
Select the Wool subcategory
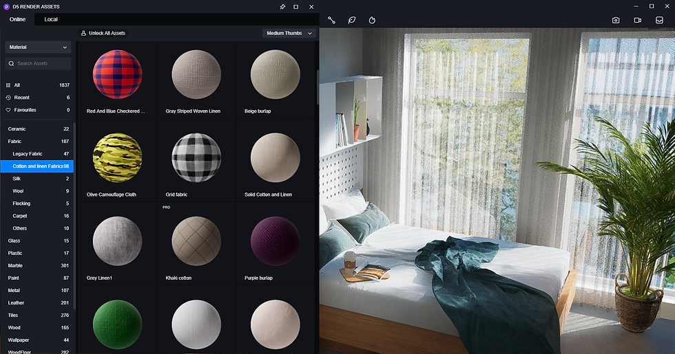(x=37, y=191)
